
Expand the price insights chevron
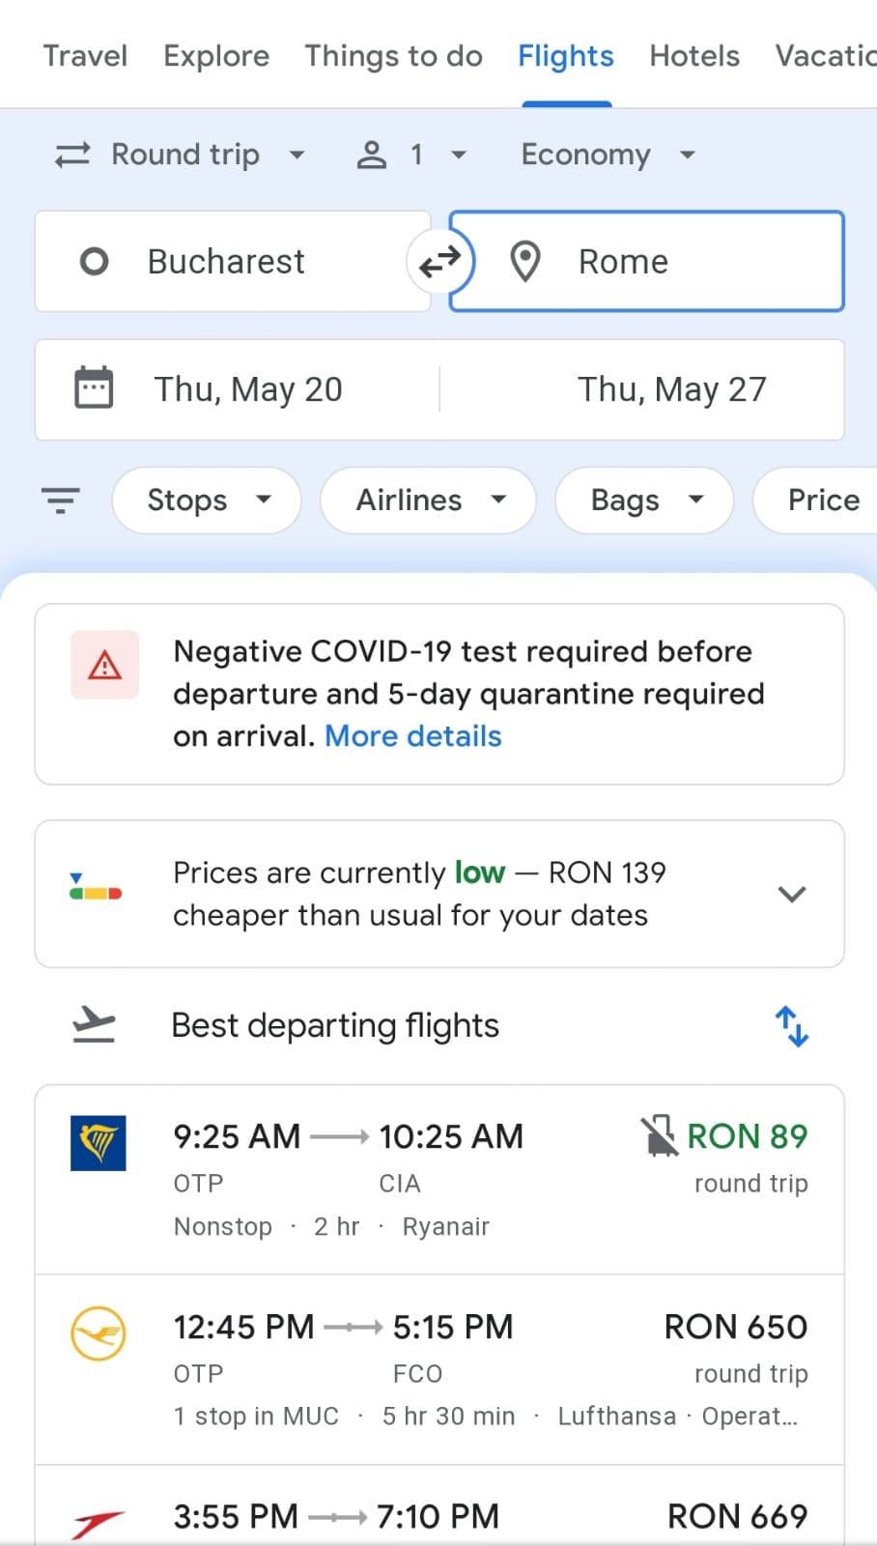[792, 894]
